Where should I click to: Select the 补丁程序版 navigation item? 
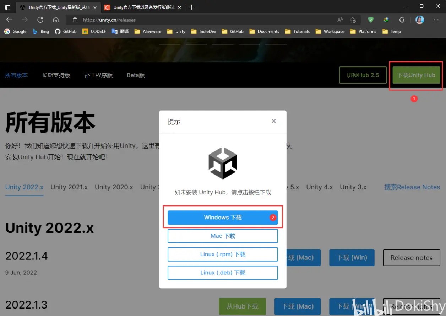(x=98, y=75)
